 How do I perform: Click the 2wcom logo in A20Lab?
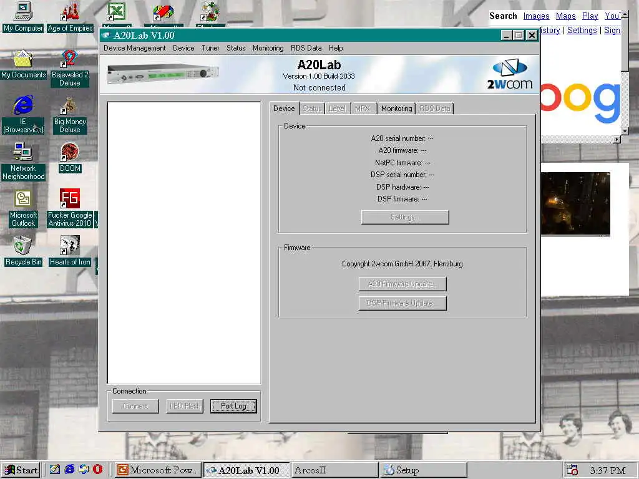click(509, 74)
